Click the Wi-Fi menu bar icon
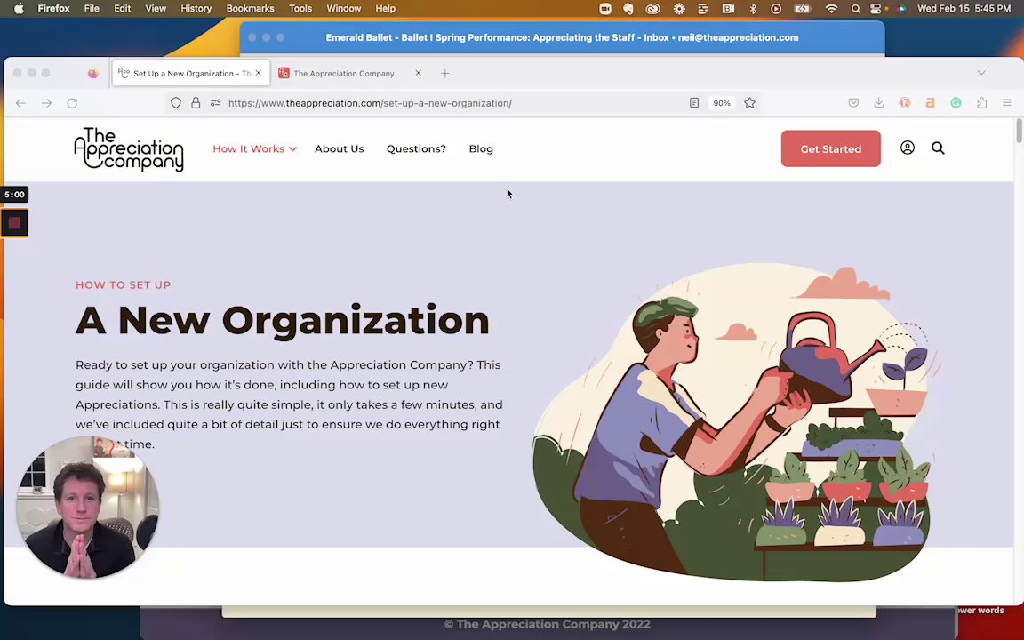Viewport: 1024px width, 640px height. [831, 9]
